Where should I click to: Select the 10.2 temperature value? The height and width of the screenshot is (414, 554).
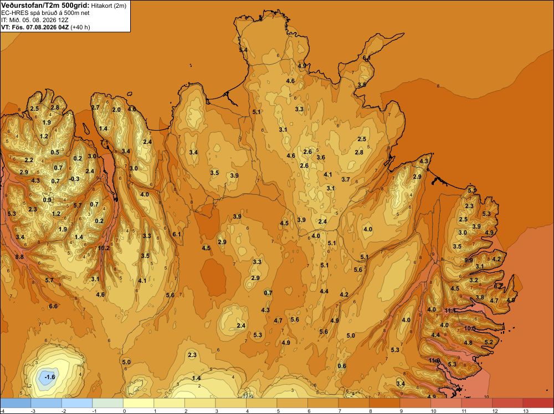click(x=104, y=248)
